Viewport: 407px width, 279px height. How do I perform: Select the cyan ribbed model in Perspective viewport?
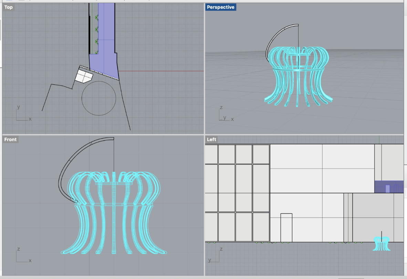pos(299,77)
